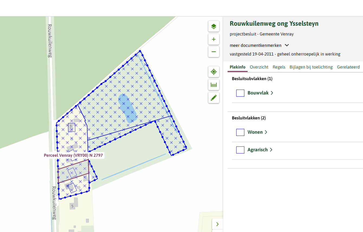Open the Gerelateerd tab
This screenshot has height=232, width=363.
348,67
